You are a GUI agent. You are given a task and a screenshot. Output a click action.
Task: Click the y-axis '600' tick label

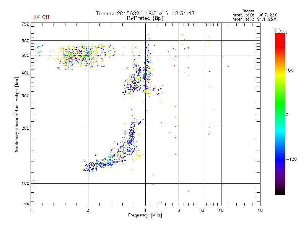25,41
